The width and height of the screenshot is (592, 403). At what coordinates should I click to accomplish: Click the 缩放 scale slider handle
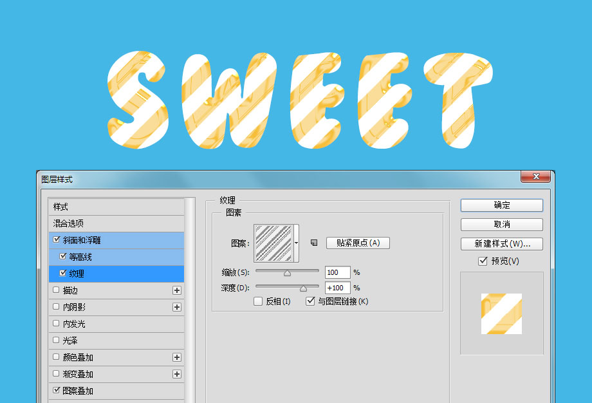287,273
